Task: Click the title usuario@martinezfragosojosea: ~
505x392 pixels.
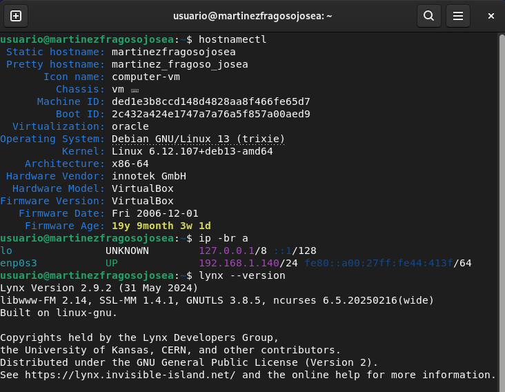Action: click(x=253, y=16)
